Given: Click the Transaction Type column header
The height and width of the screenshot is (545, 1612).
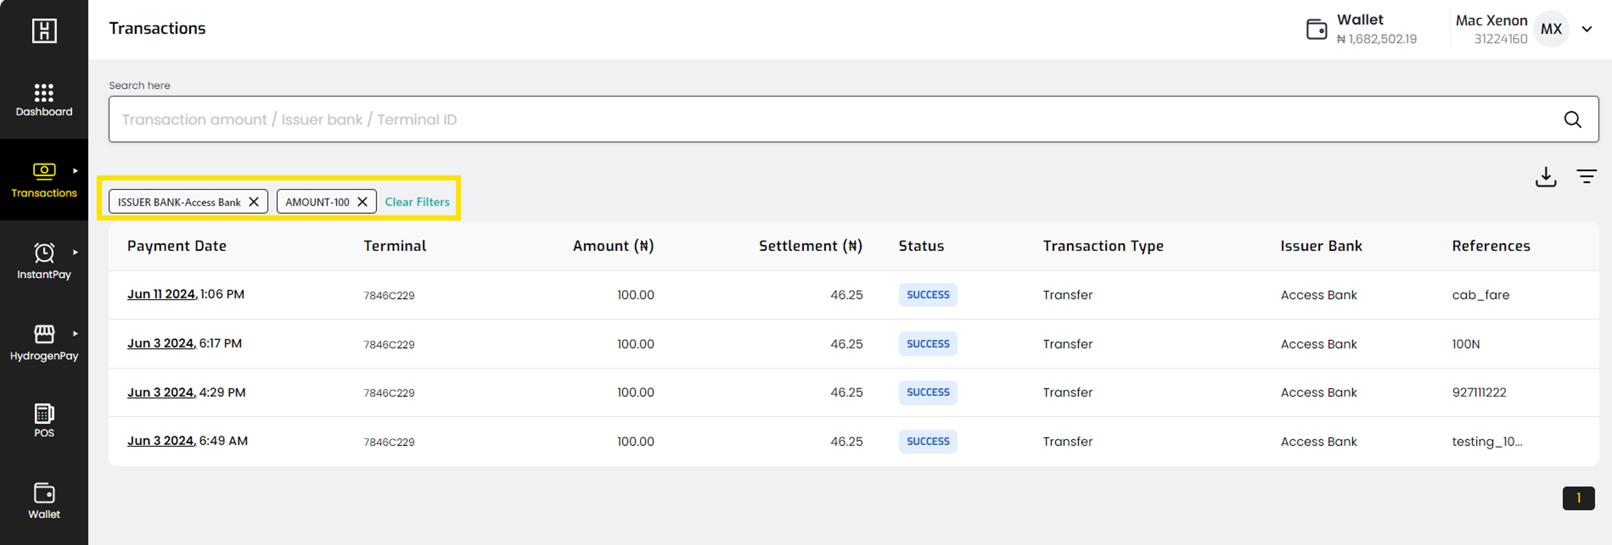Looking at the screenshot, I should [1103, 246].
